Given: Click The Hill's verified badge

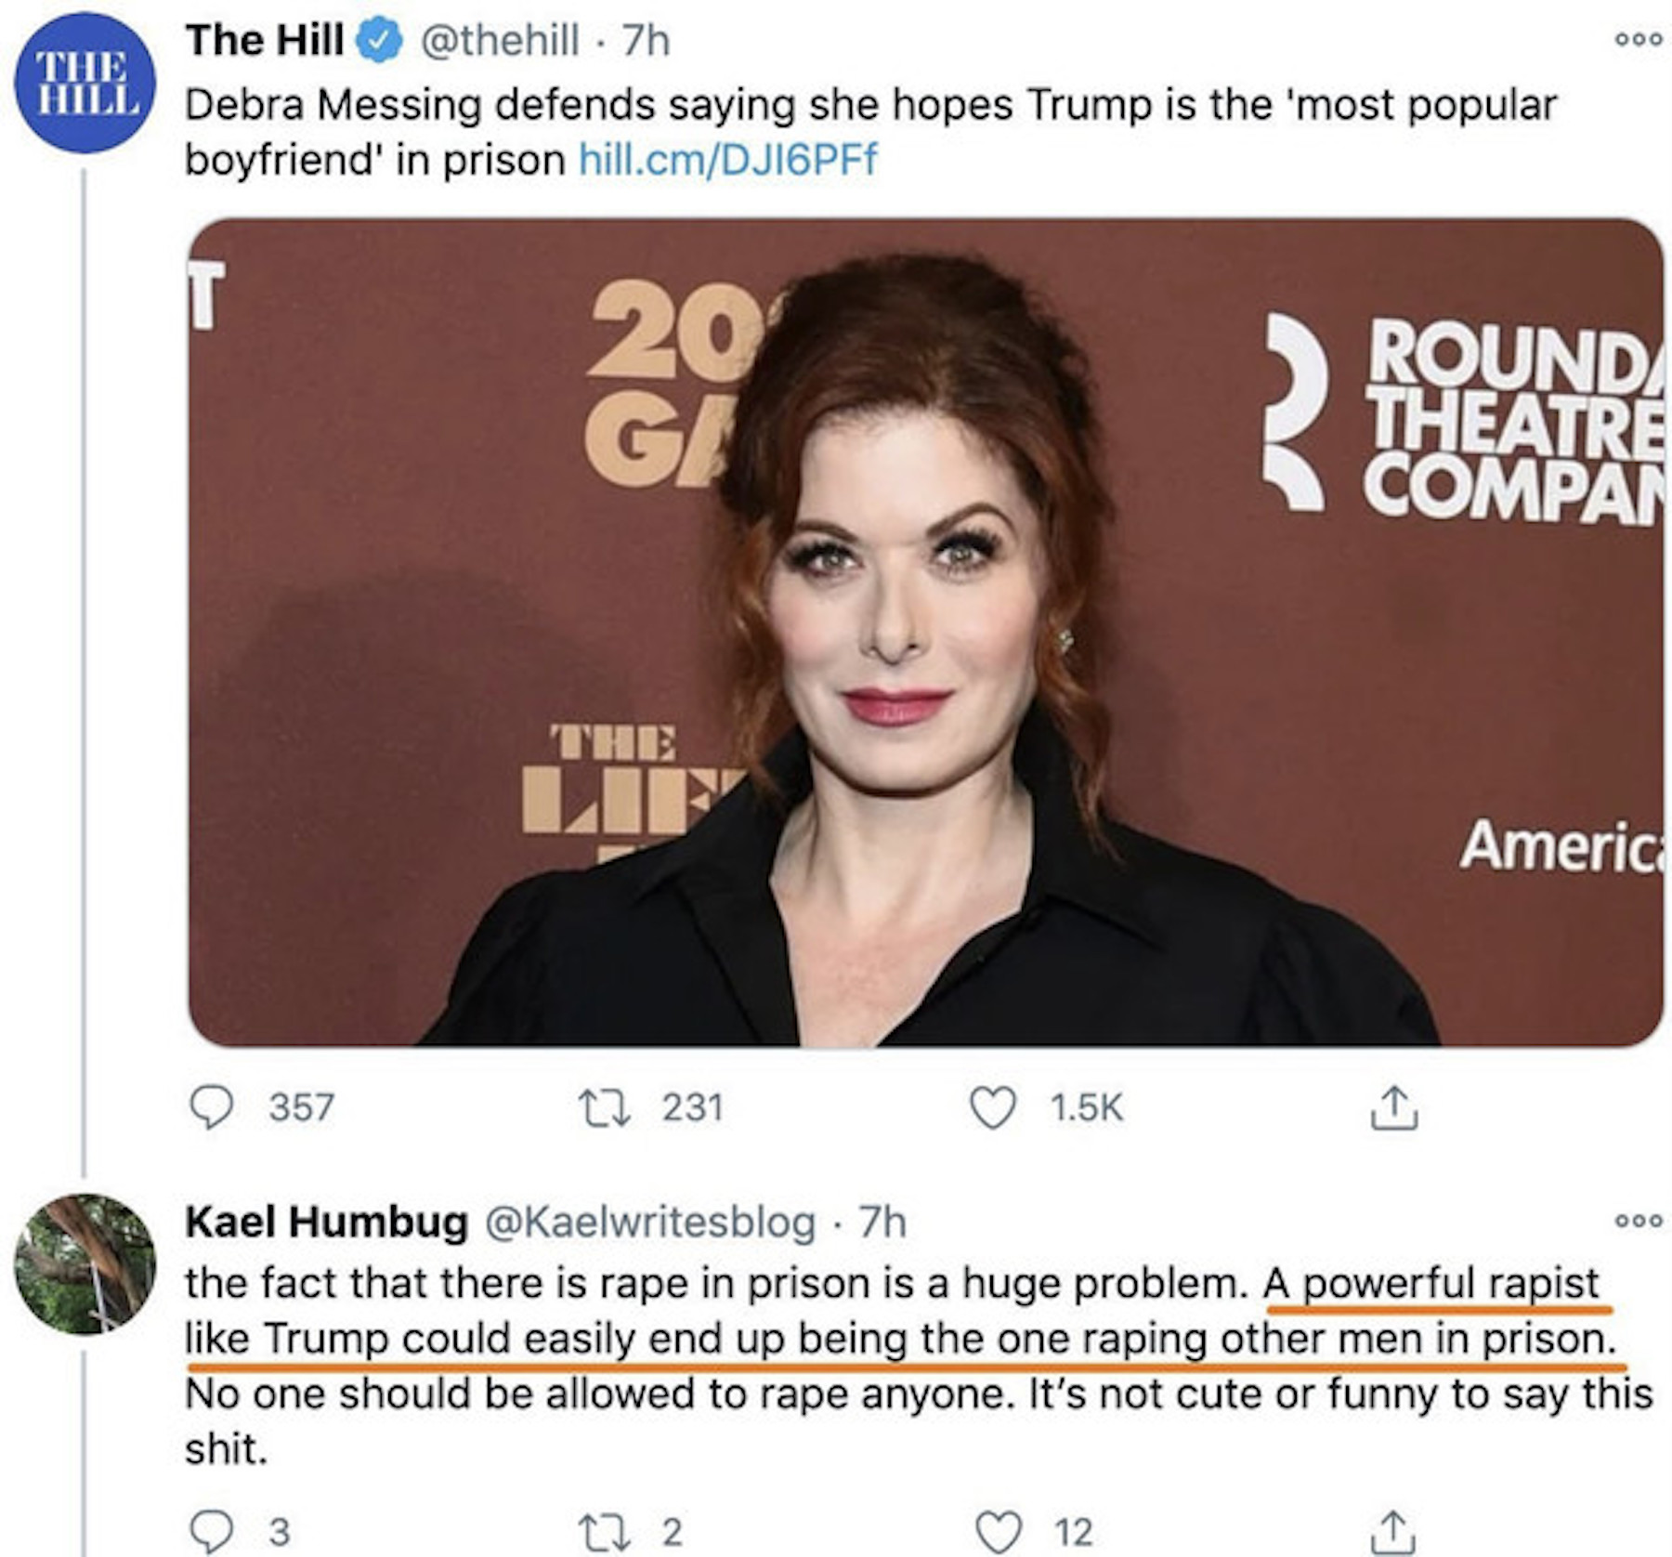Looking at the screenshot, I should tap(379, 42).
